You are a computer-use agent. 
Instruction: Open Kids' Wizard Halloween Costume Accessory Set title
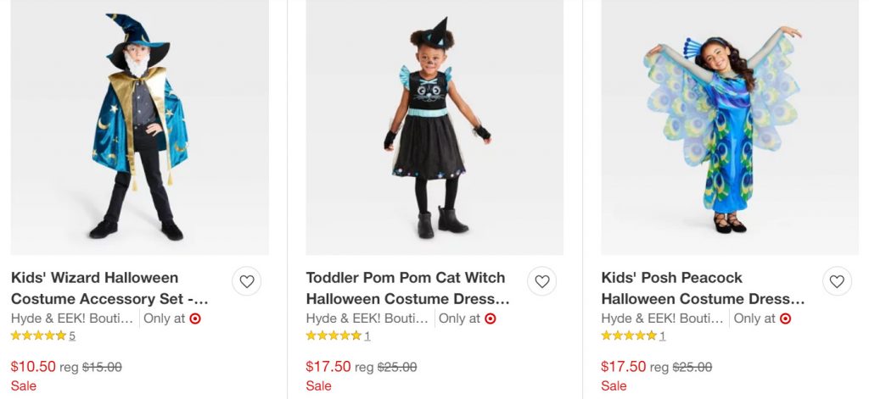tap(109, 288)
